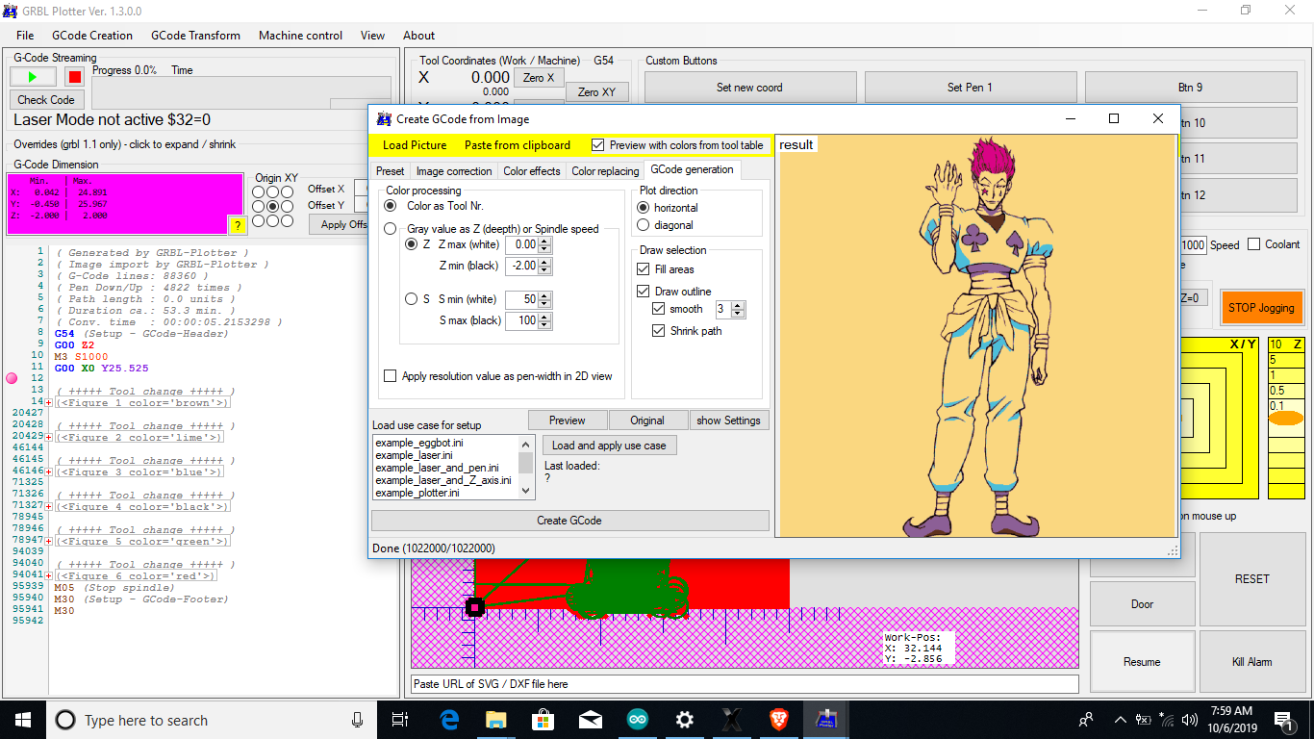Click the Check Code button
The height and width of the screenshot is (739, 1314).
(x=46, y=99)
